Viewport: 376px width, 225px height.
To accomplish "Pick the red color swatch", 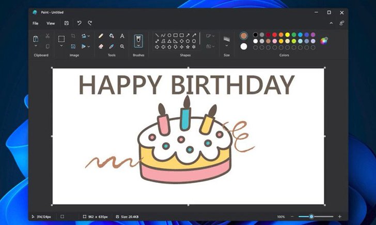I will (x=275, y=35).
